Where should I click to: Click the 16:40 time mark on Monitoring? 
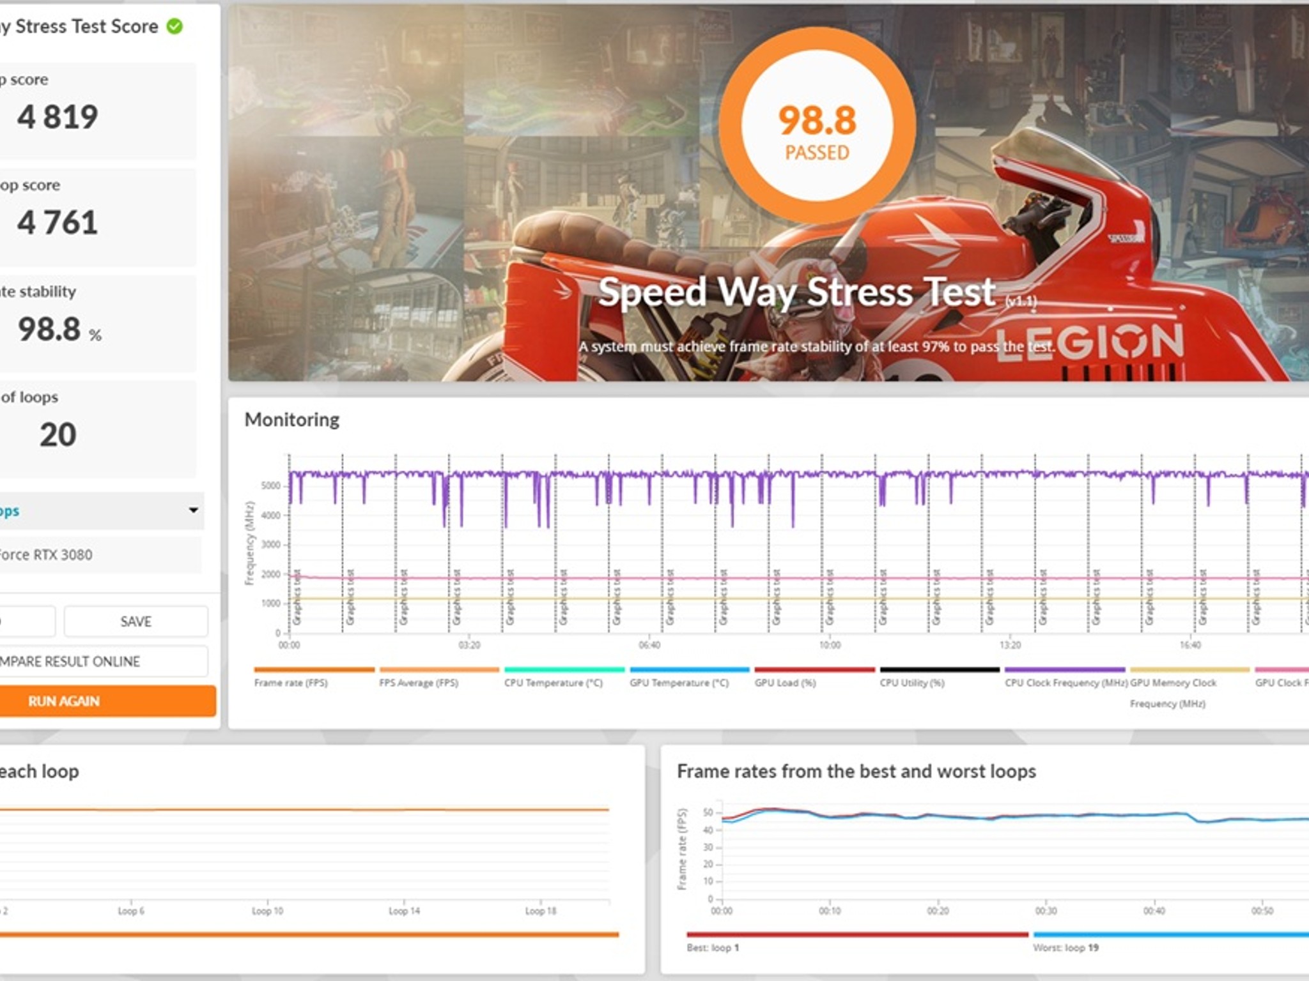(x=1191, y=645)
